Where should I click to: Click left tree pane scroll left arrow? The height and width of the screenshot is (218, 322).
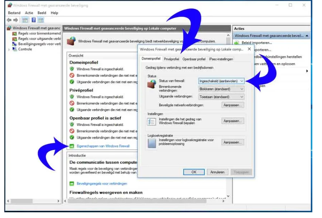pos(8,201)
